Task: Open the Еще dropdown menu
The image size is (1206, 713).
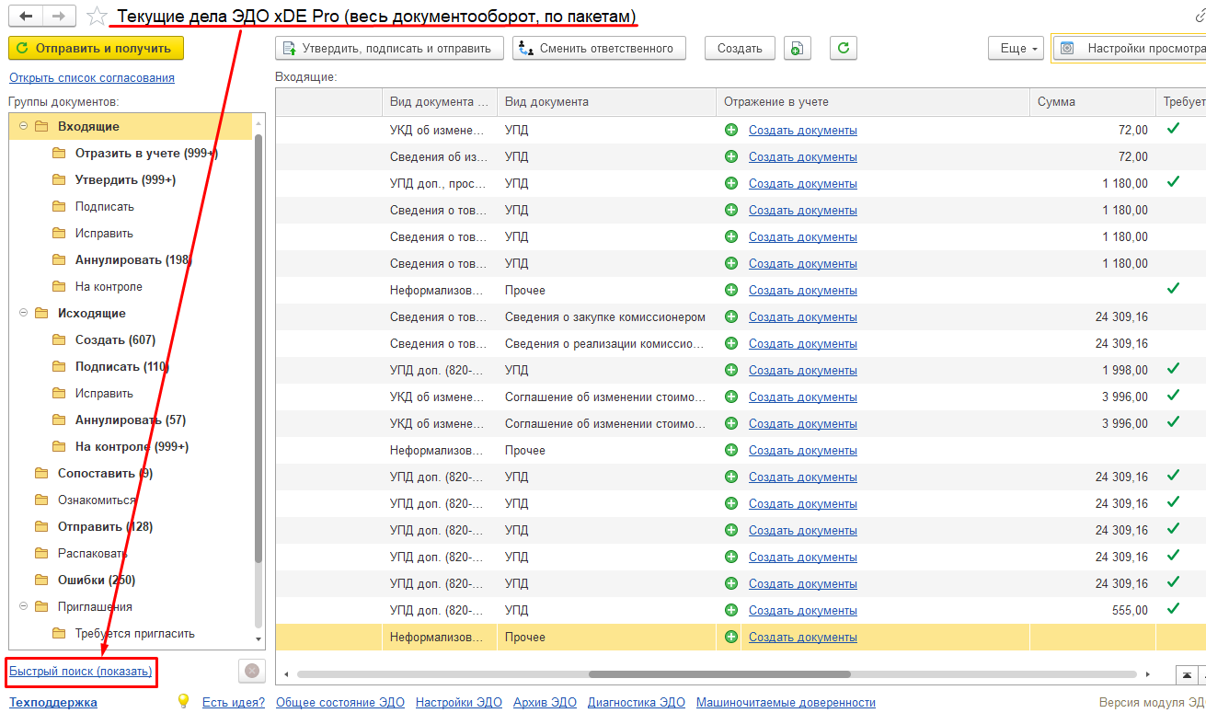Action: click(1016, 49)
